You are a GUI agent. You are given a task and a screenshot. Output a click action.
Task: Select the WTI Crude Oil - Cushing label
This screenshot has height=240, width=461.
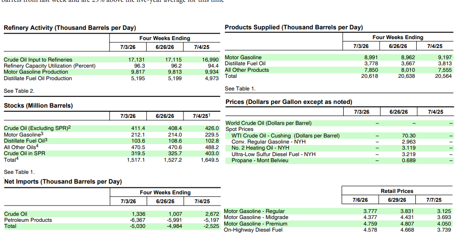coord(285,136)
